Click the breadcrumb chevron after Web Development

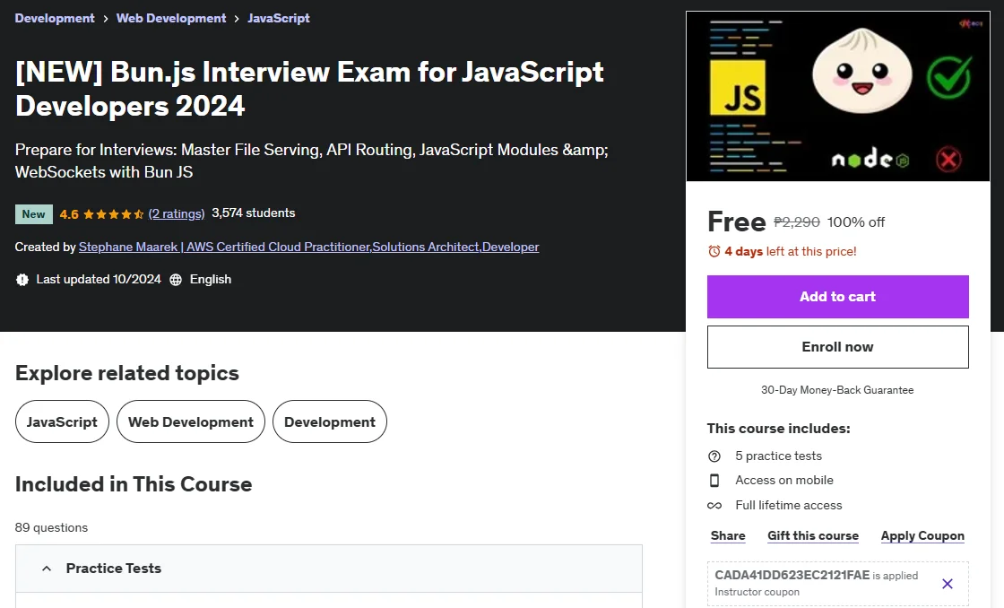(x=237, y=19)
